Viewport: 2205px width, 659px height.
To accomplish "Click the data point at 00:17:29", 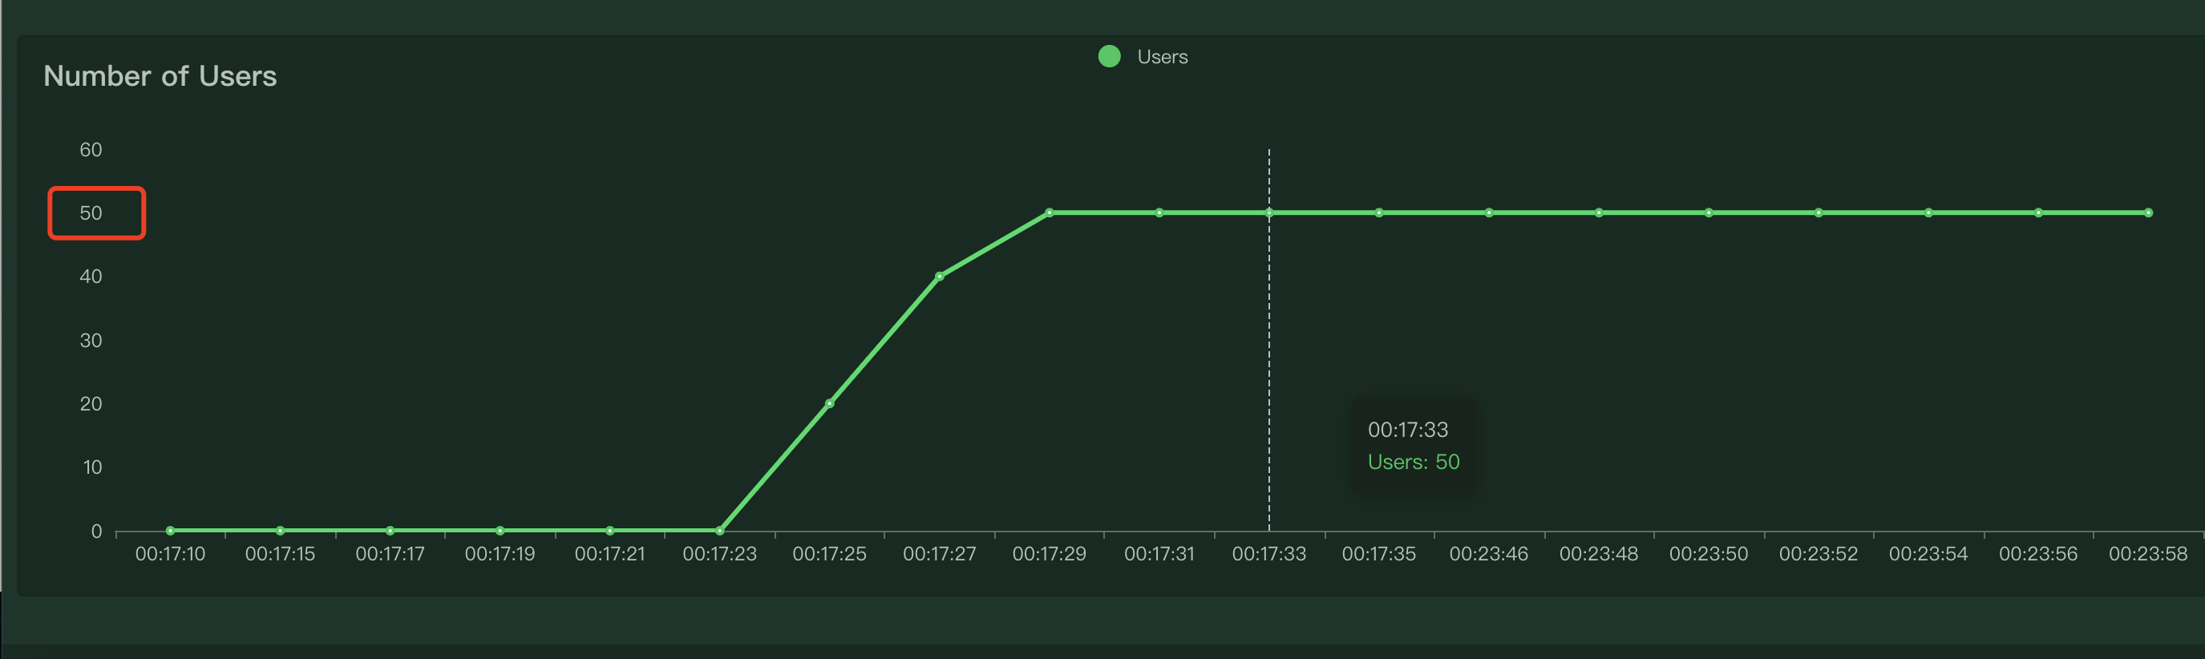I will (x=1050, y=212).
